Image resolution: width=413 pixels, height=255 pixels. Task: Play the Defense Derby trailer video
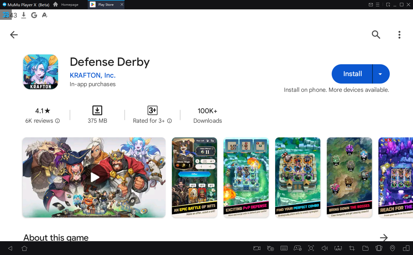point(94,177)
